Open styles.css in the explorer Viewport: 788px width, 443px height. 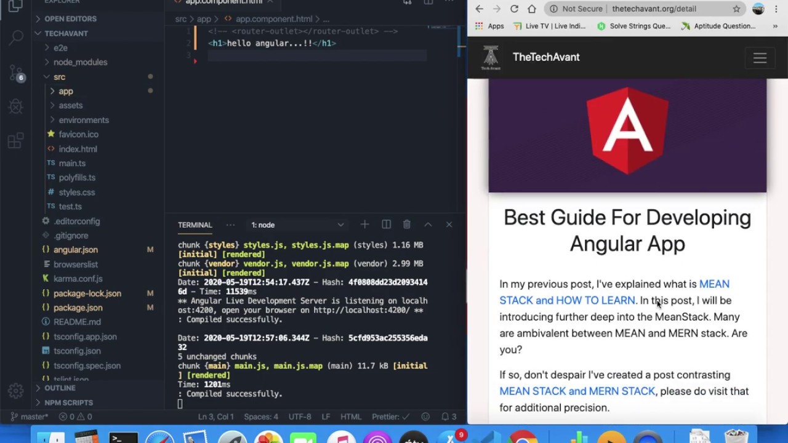click(77, 192)
